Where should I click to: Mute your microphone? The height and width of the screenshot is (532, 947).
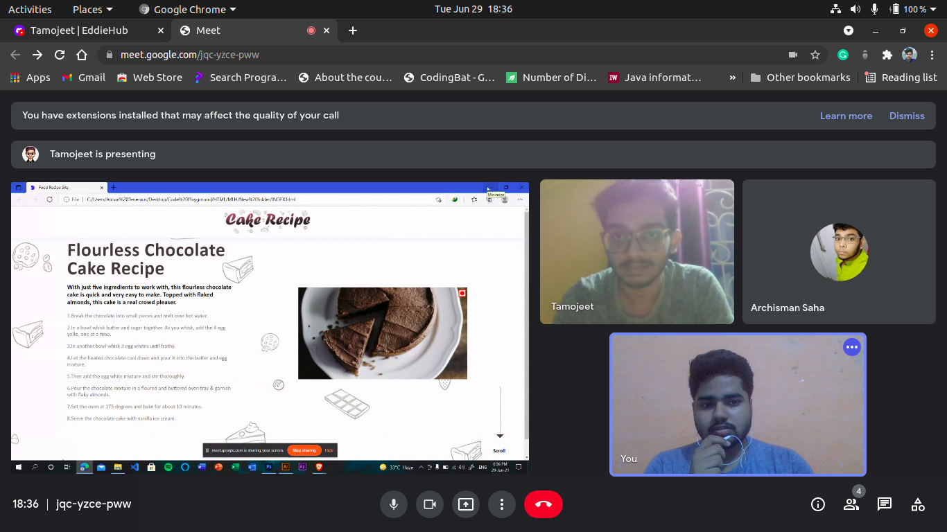[x=394, y=504]
